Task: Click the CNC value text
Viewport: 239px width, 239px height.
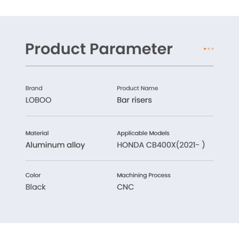Action: (125, 187)
